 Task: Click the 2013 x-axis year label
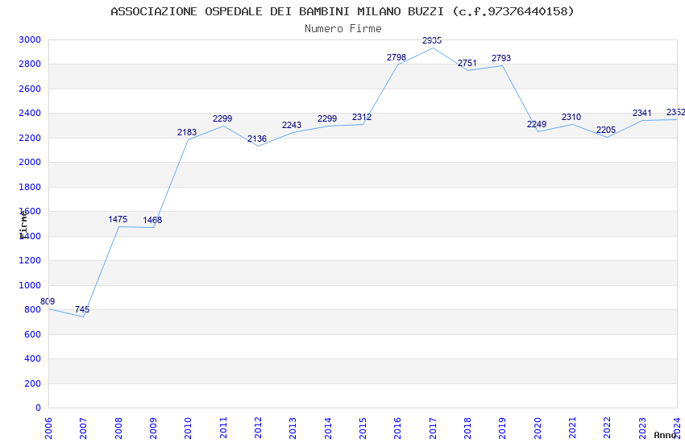click(293, 429)
